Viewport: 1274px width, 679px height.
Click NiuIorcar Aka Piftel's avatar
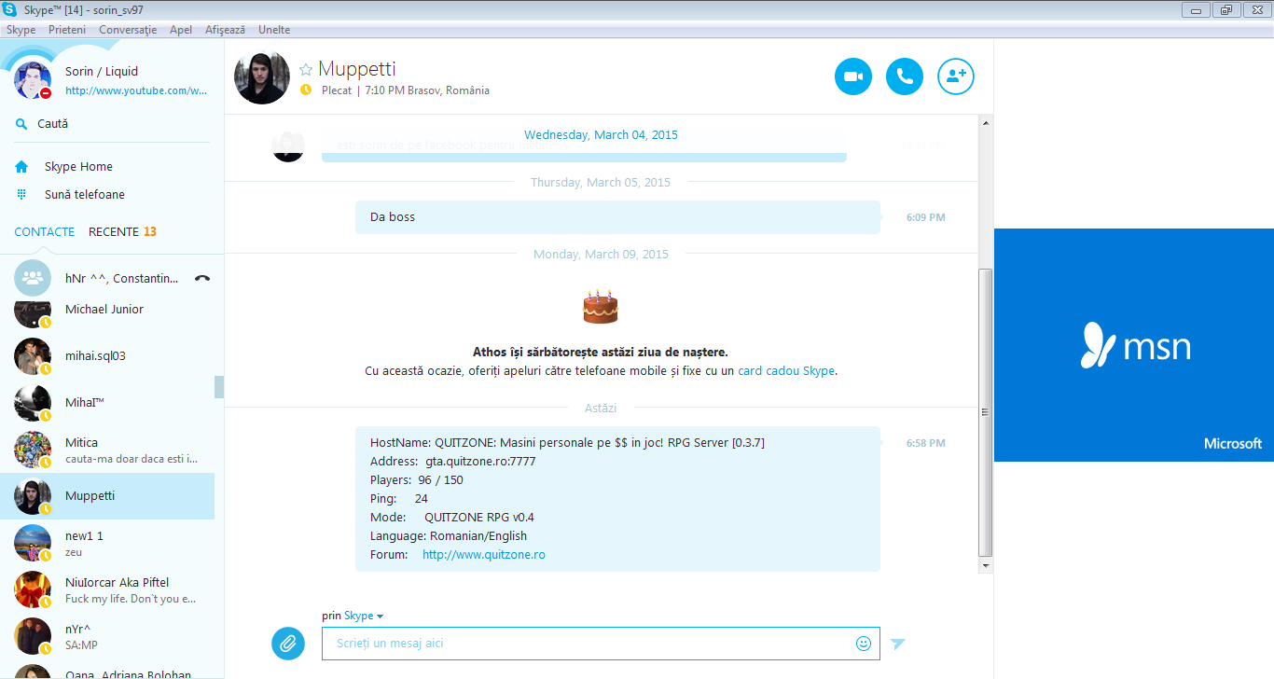click(33, 589)
